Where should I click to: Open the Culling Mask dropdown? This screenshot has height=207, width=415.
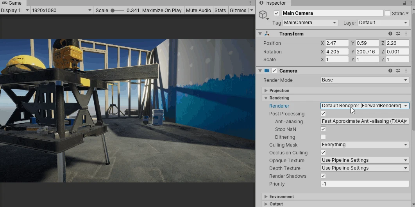point(365,145)
